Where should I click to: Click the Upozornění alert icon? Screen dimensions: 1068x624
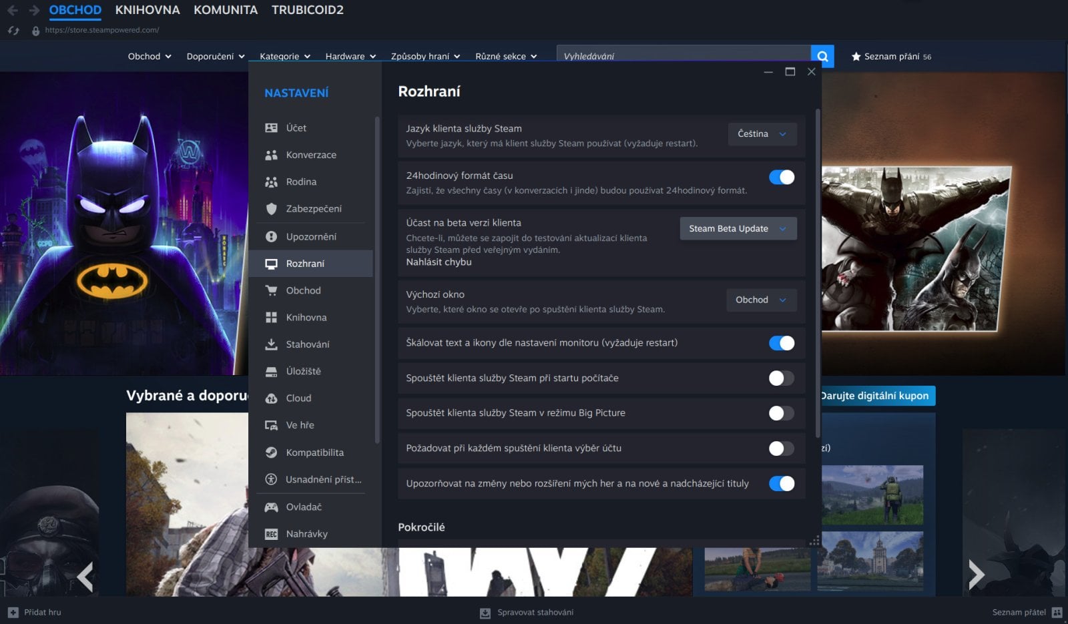tap(271, 236)
